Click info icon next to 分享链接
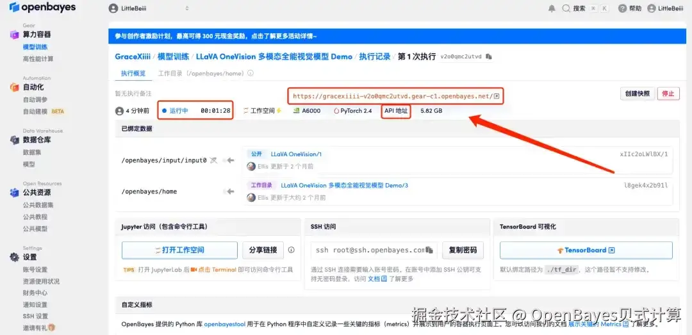This screenshot has height=335, width=692. click(x=292, y=250)
